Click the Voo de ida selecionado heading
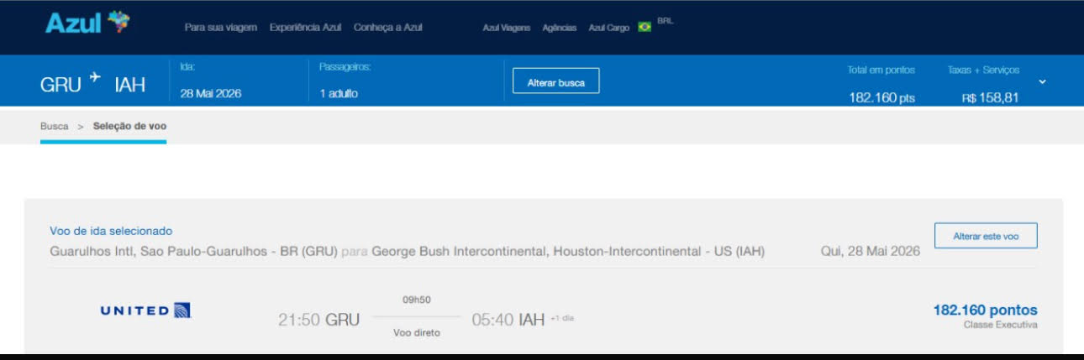This screenshot has height=360, width=1084. point(111,231)
